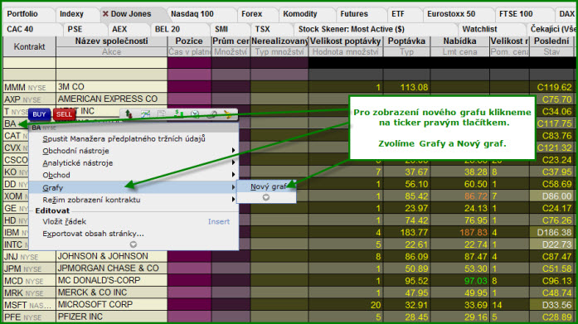Open the AEX tab

(119, 29)
